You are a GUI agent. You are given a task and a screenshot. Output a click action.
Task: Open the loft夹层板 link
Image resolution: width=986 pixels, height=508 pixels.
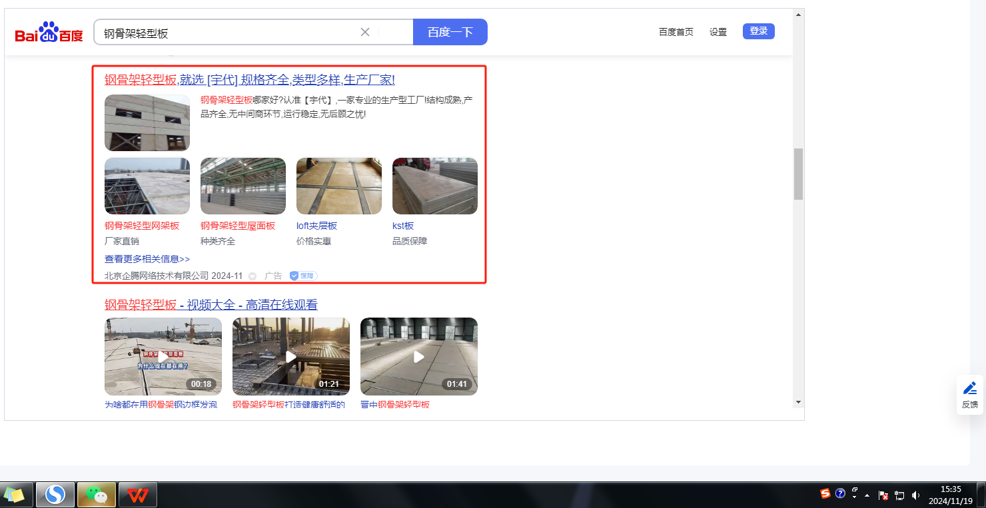point(317,226)
